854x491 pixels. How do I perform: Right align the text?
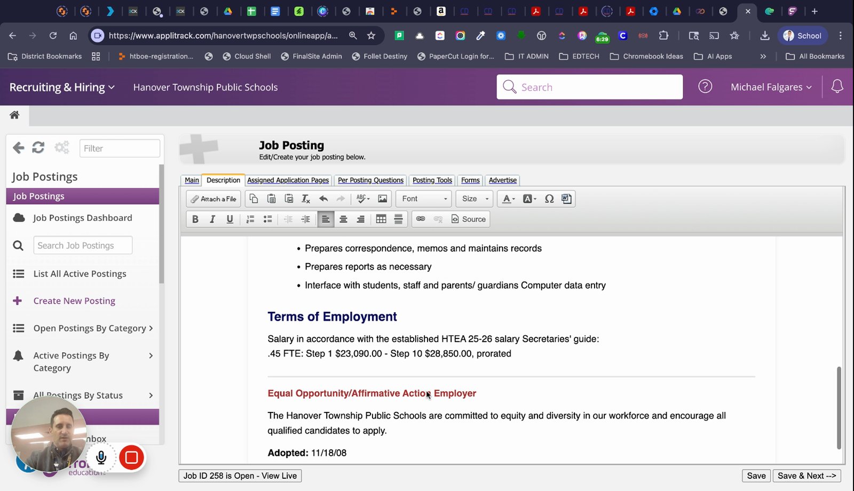pyautogui.click(x=361, y=219)
